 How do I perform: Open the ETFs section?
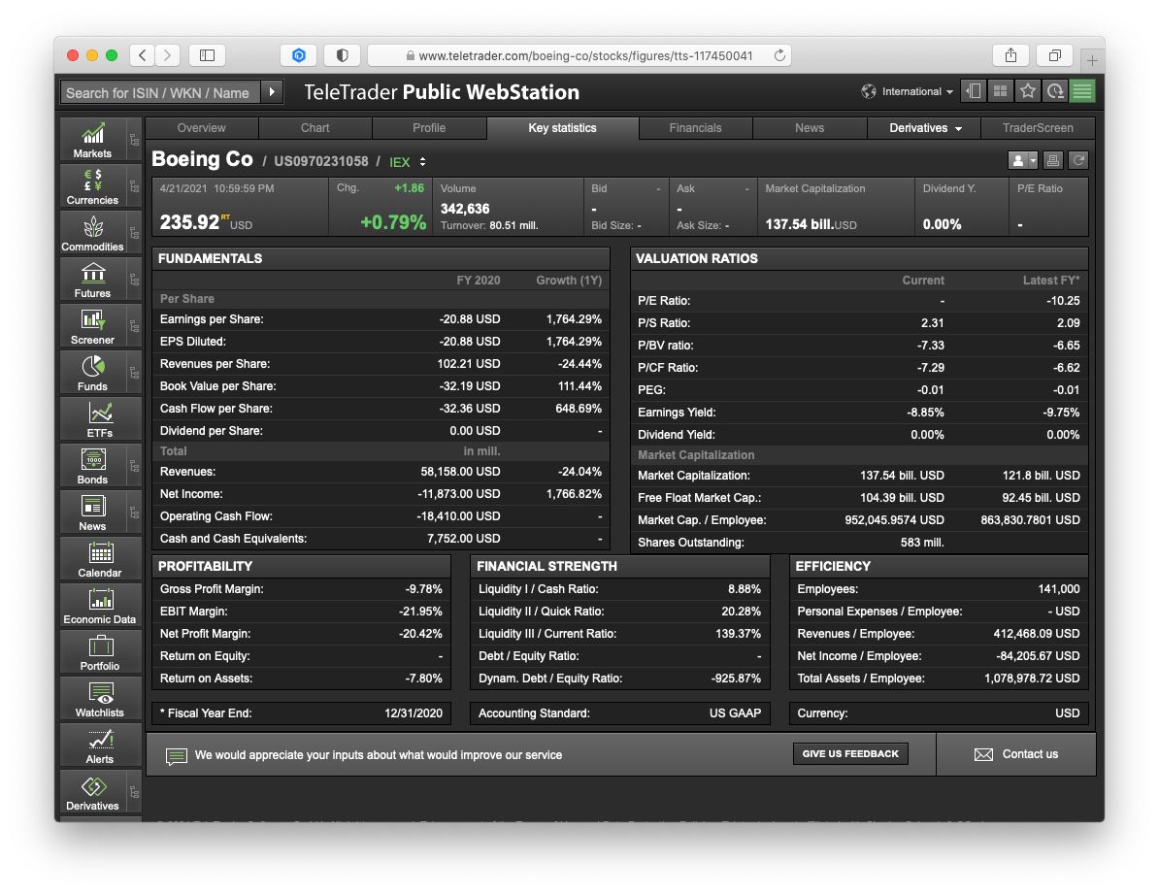coord(101,419)
